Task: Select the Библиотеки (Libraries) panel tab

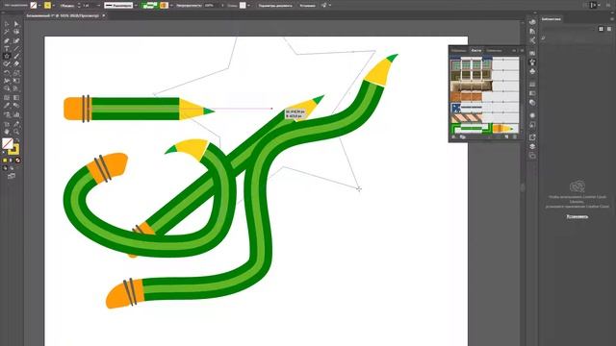Action: point(551,19)
